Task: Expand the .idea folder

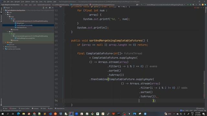Action: pyautogui.click(x=6, y=12)
